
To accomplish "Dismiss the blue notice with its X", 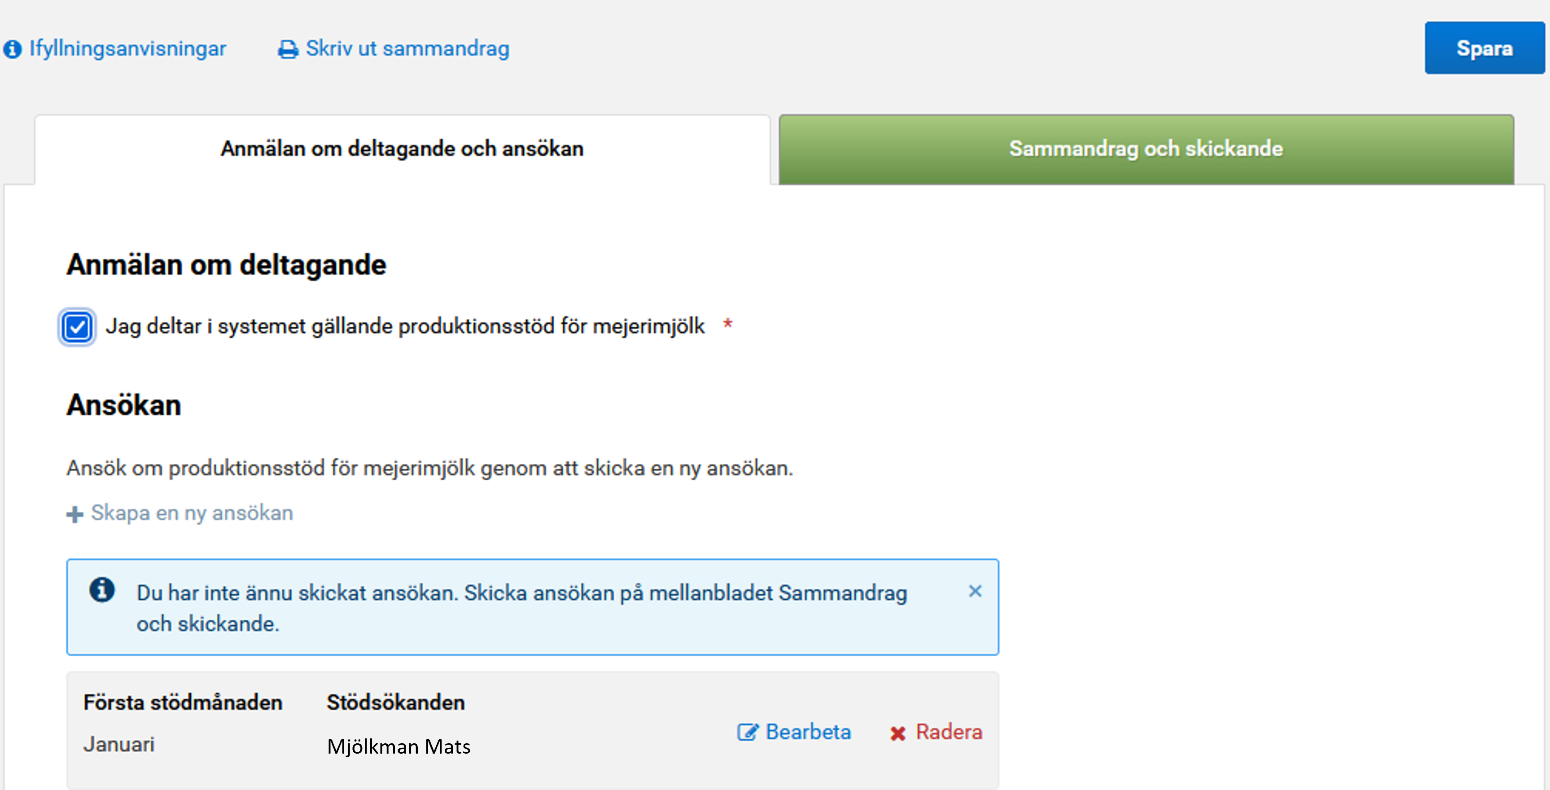I will pos(975,592).
